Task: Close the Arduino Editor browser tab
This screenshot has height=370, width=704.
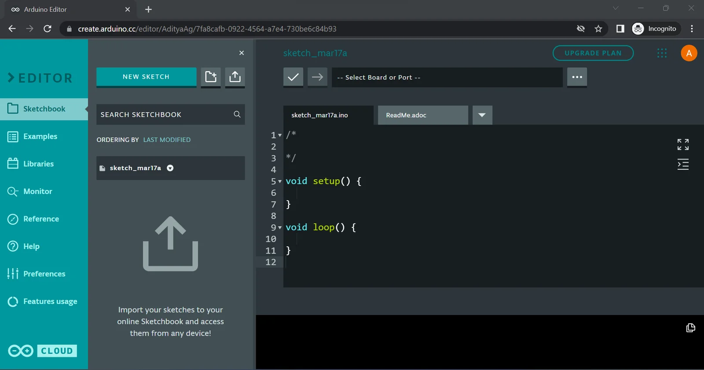Action: [128, 9]
